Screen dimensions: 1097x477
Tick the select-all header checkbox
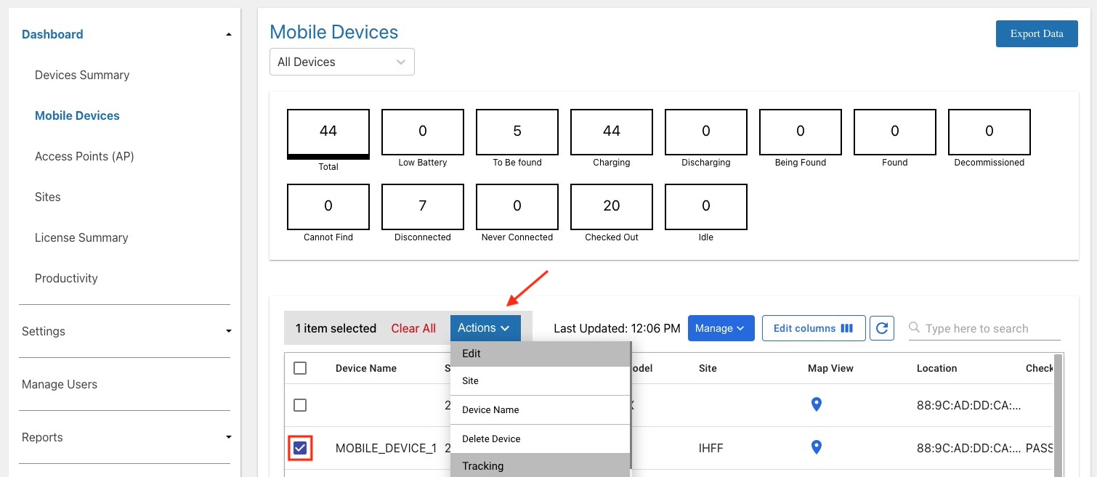pos(300,368)
